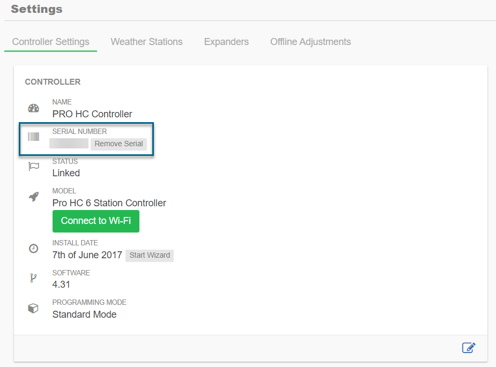The width and height of the screenshot is (496, 367).
Task: Click the cube icon beside PROGRAMMING MODE
Action: [x=33, y=308]
